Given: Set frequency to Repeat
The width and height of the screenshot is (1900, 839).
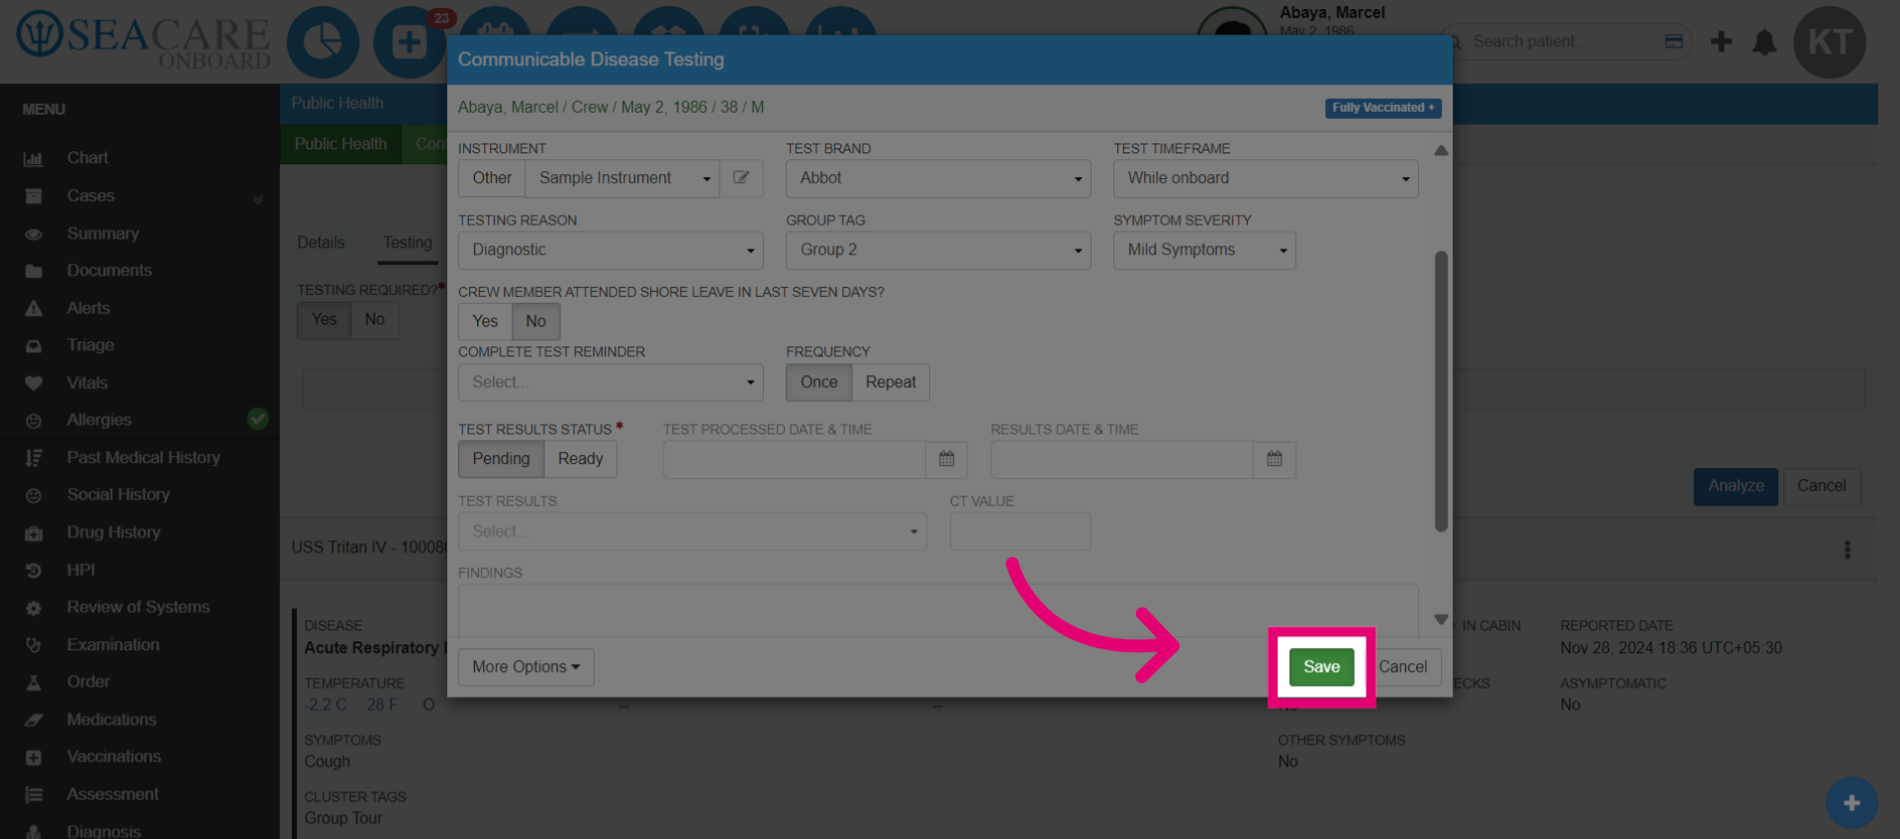Looking at the screenshot, I should 891,382.
